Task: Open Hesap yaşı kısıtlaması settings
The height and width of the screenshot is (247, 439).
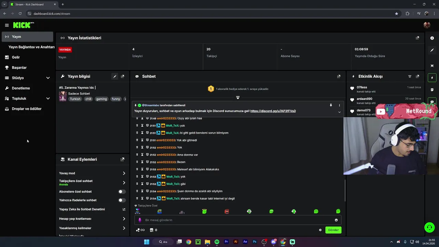Action: (93, 219)
